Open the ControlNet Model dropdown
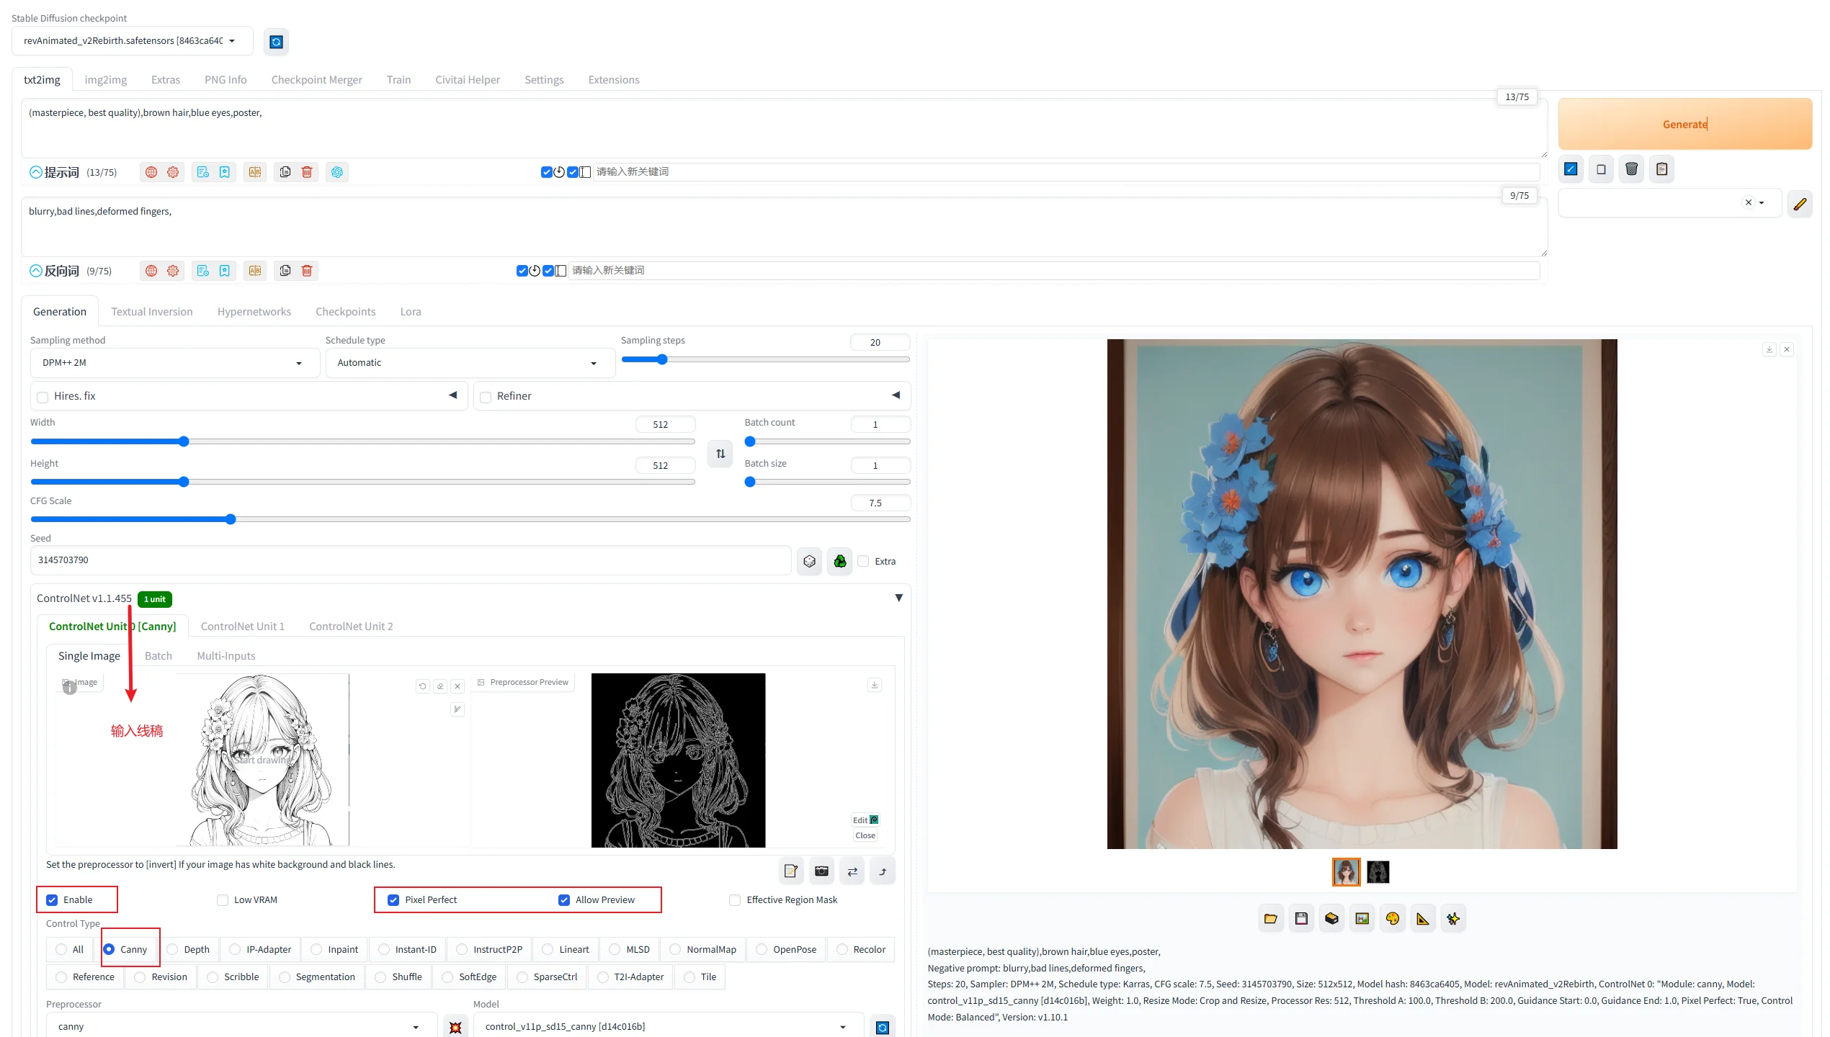 (x=669, y=1027)
